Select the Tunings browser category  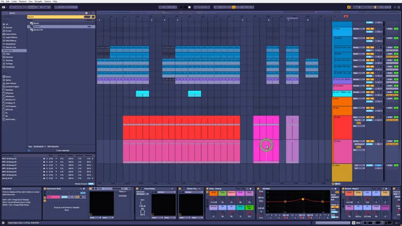[x=9, y=64]
